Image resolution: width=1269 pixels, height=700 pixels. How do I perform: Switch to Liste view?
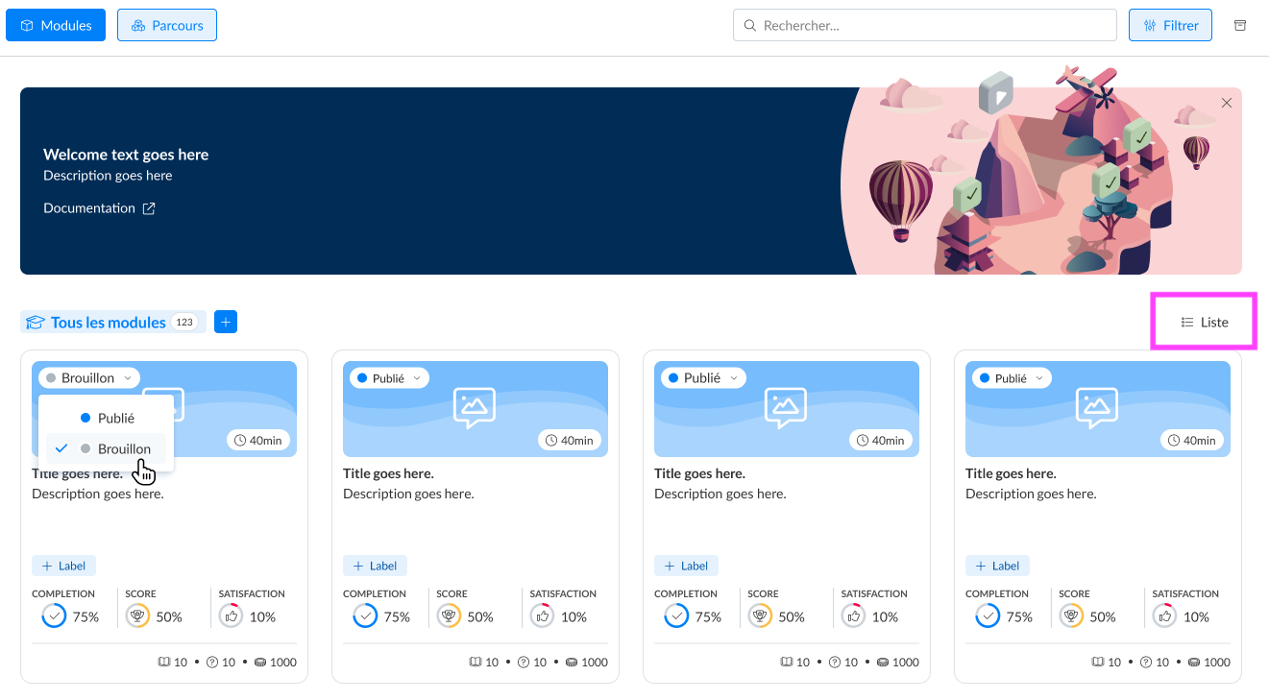(1205, 323)
